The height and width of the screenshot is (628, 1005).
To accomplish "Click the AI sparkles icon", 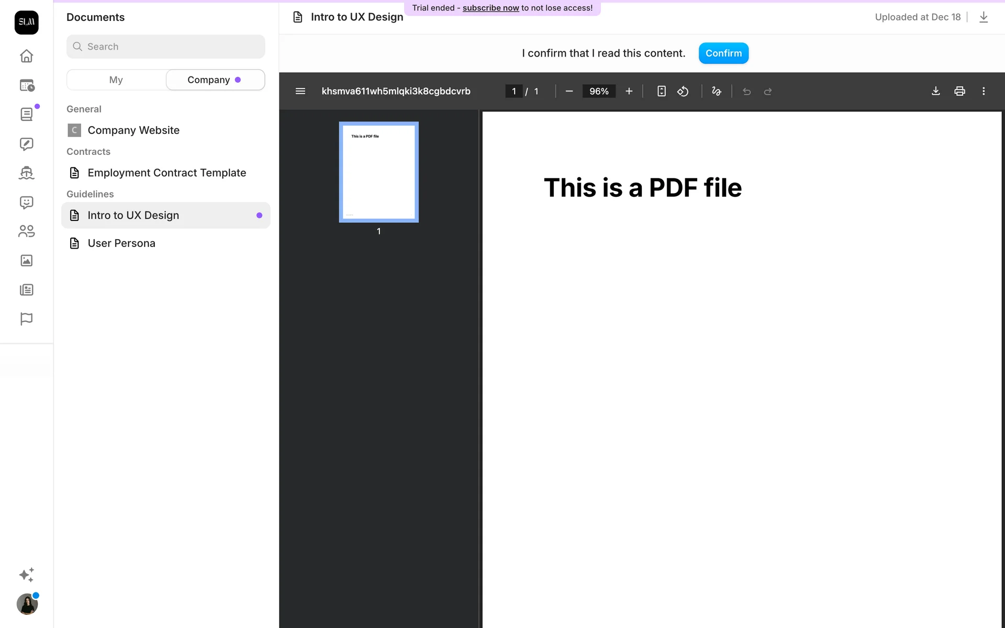I will click(26, 575).
